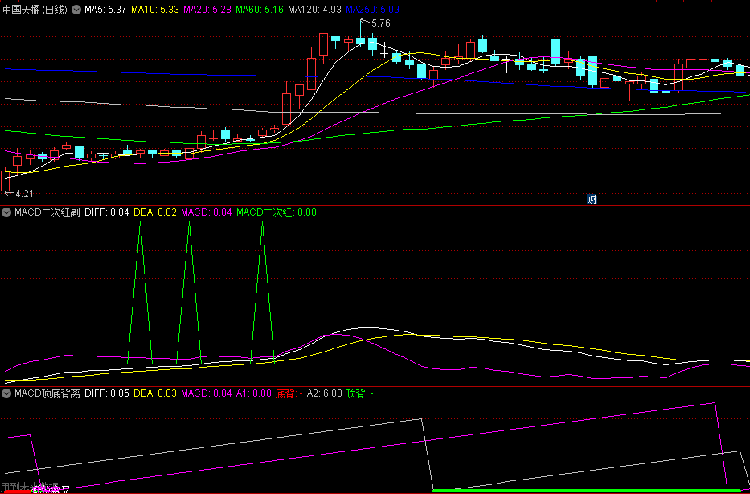Click the MA5: 5.37 value
Image resolution: width=750 pixels, height=494 pixels.
(x=105, y=10)
